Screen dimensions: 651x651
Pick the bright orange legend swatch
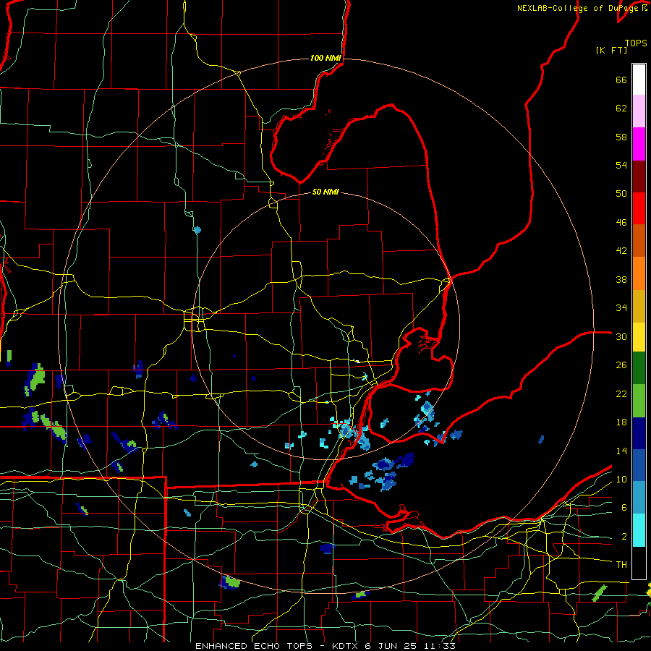click(639, 273)
